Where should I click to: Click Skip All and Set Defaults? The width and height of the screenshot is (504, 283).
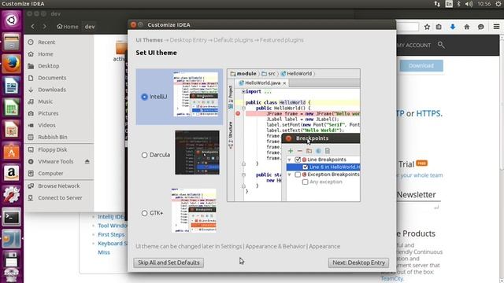(169, 263)
